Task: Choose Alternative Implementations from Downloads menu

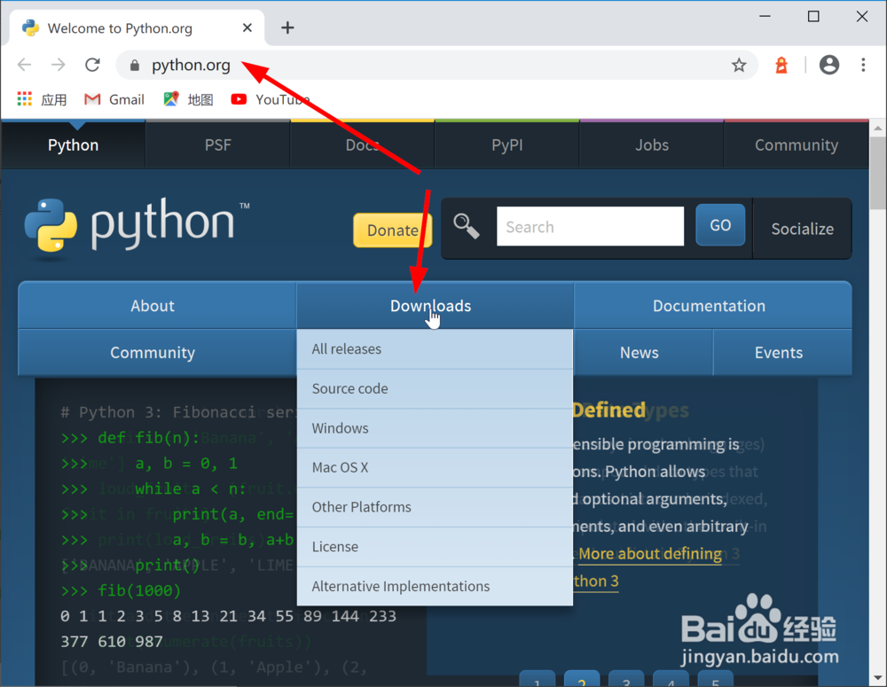Action: [435, 586]
